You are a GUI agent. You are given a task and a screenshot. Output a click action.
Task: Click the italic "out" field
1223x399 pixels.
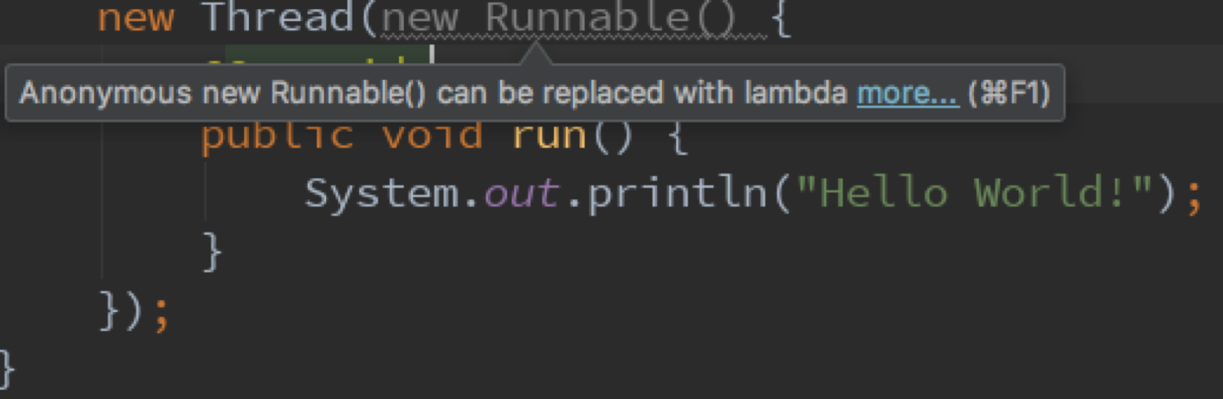[x=521, y=194]
